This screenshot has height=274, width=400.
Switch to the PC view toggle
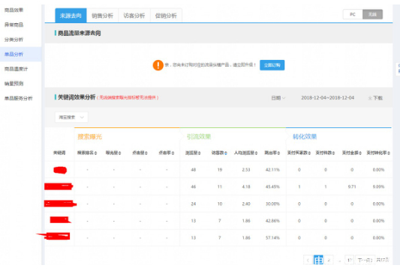(x=353, y=14)
